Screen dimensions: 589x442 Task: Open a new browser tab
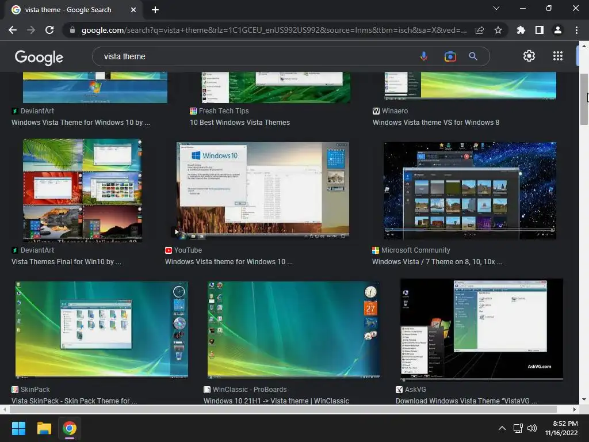pyautogui.click(x=155, y=10)
